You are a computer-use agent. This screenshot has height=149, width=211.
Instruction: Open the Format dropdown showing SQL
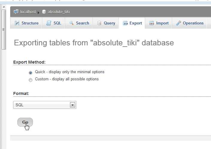point(45,105)
